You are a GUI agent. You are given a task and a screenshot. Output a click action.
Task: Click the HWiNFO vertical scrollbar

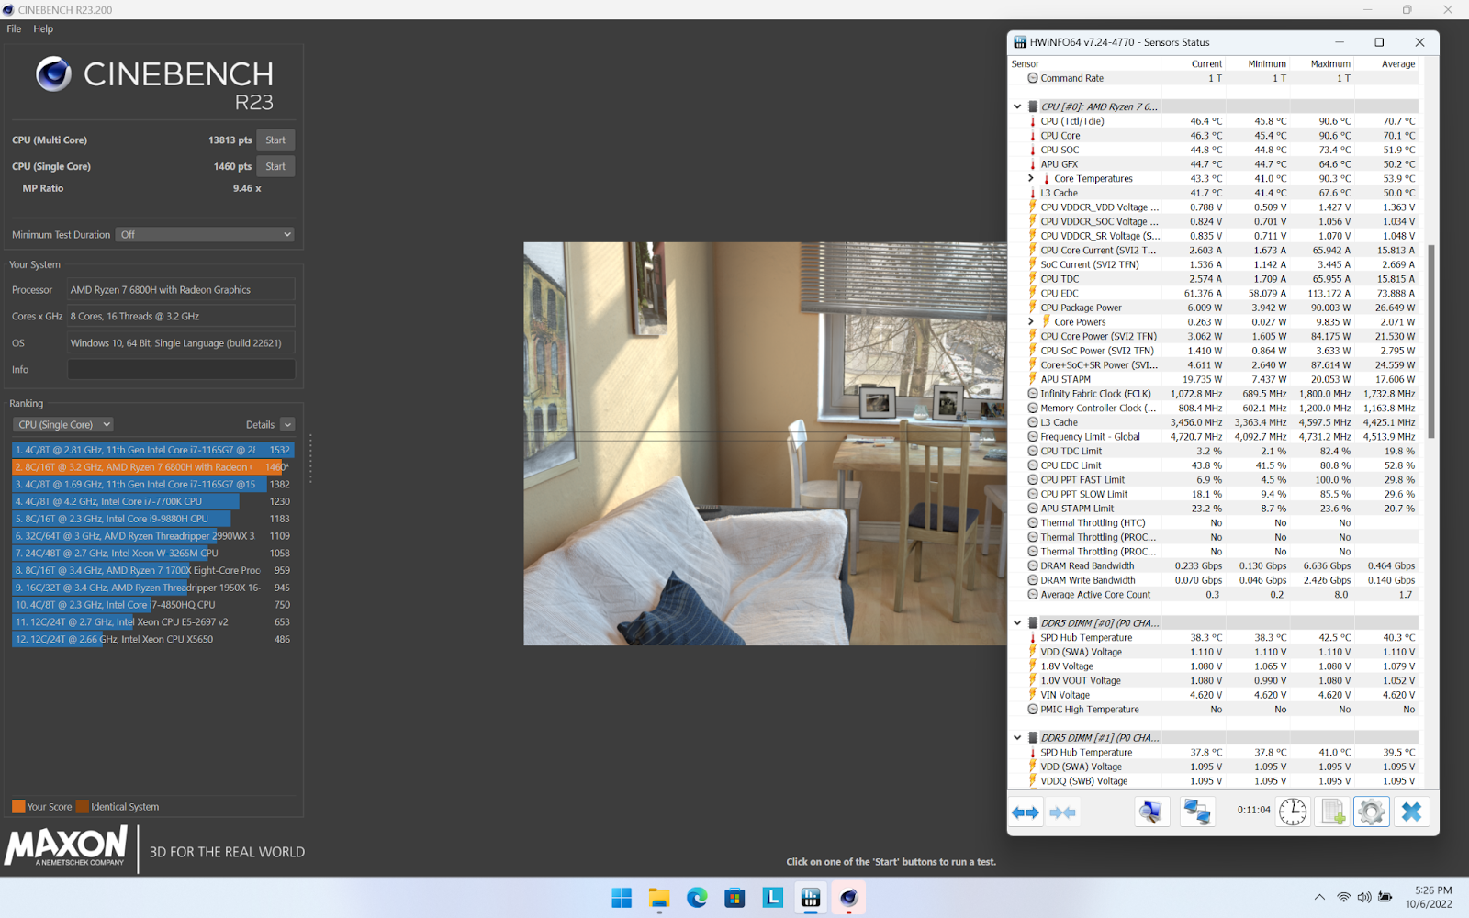pyautogui.click(x=1430, y=340)
